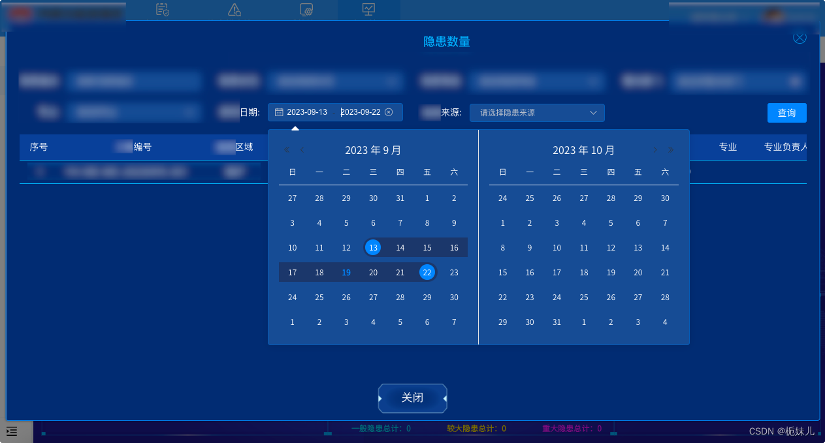The width and height of the screenshot is (825, 443).
Task: Select September 22 as end date
Action: (x=427, y=272)
